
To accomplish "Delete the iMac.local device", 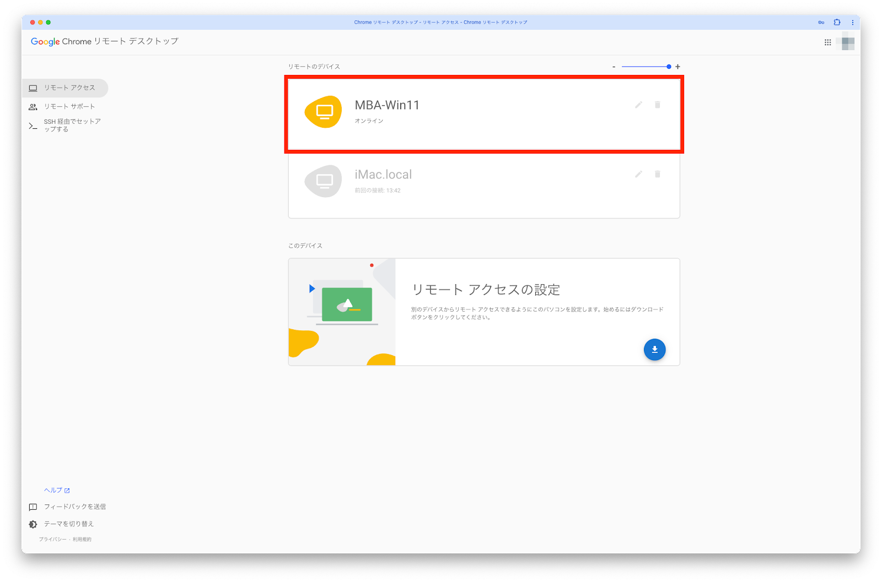I will [658, 174].
